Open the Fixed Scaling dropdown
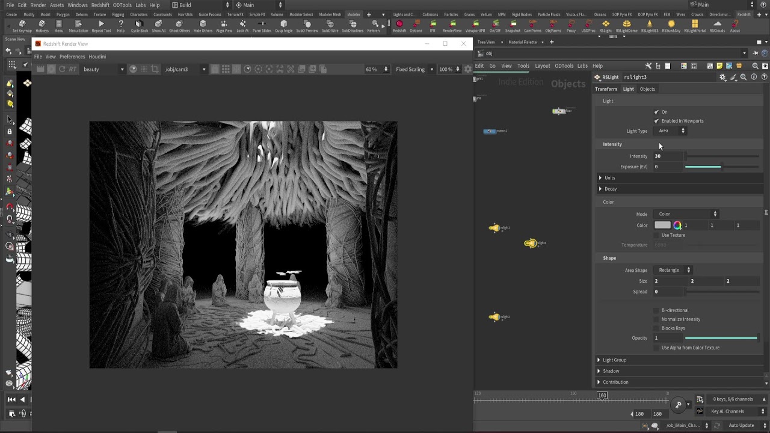Screen dimensions: 770x433 tap(414, 69)
